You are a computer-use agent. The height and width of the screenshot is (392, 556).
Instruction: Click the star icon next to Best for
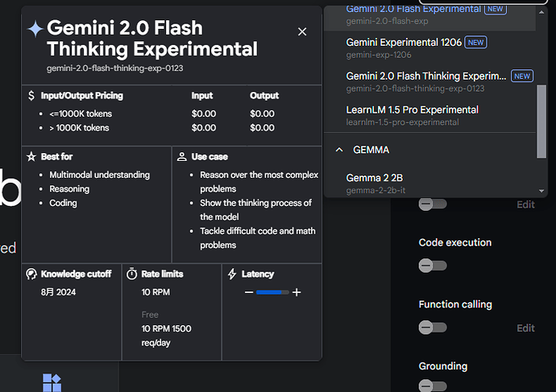point(31,156)
